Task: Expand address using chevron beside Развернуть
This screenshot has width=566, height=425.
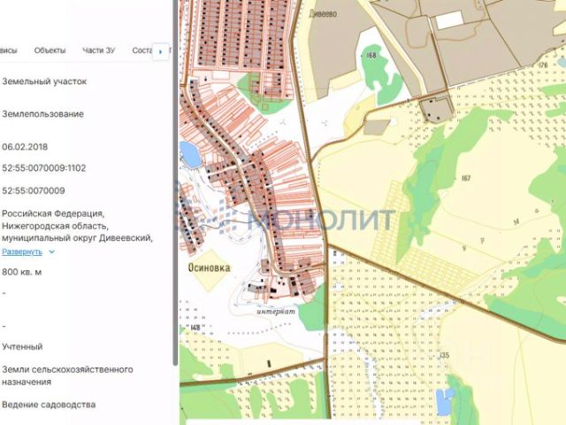Action: coord(51,251)
